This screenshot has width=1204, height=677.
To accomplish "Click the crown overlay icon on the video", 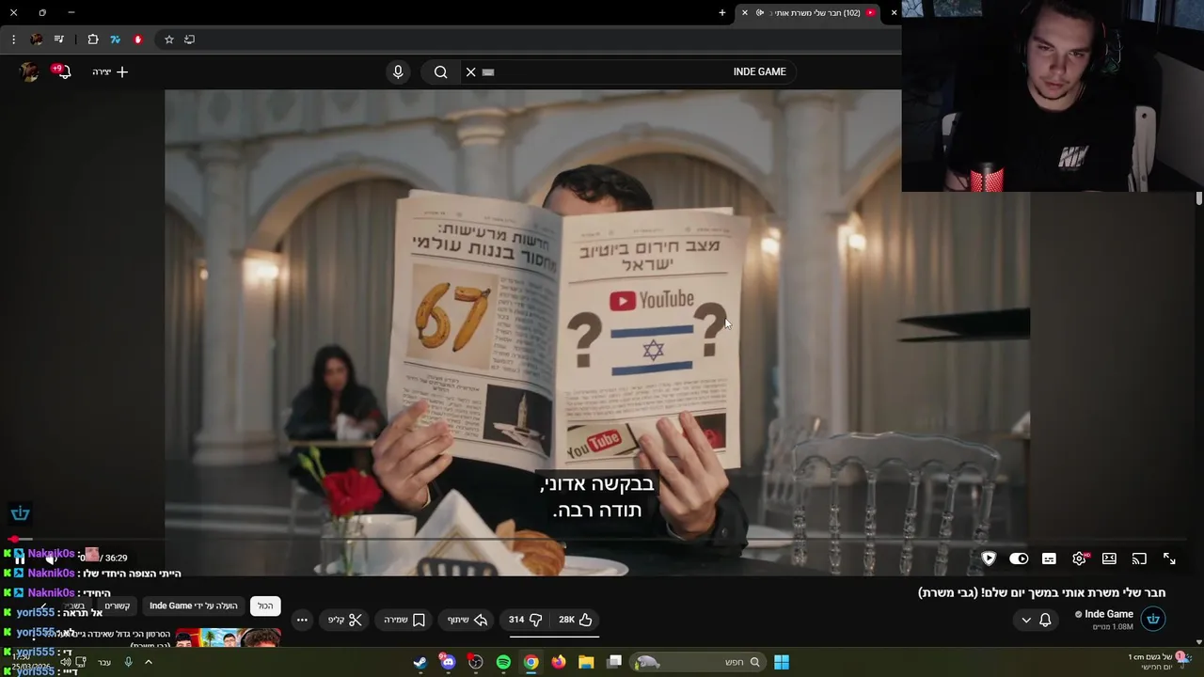I will tap(21, 513).
